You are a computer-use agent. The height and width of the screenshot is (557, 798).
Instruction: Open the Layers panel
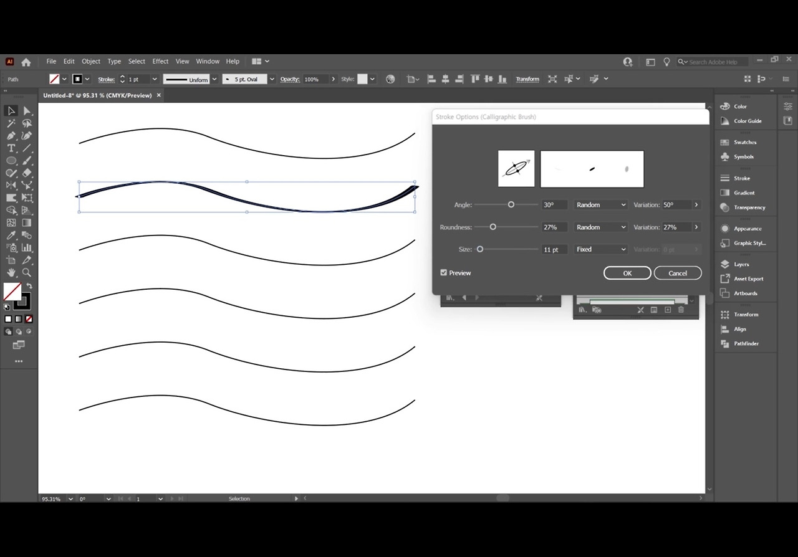point(741,264)
